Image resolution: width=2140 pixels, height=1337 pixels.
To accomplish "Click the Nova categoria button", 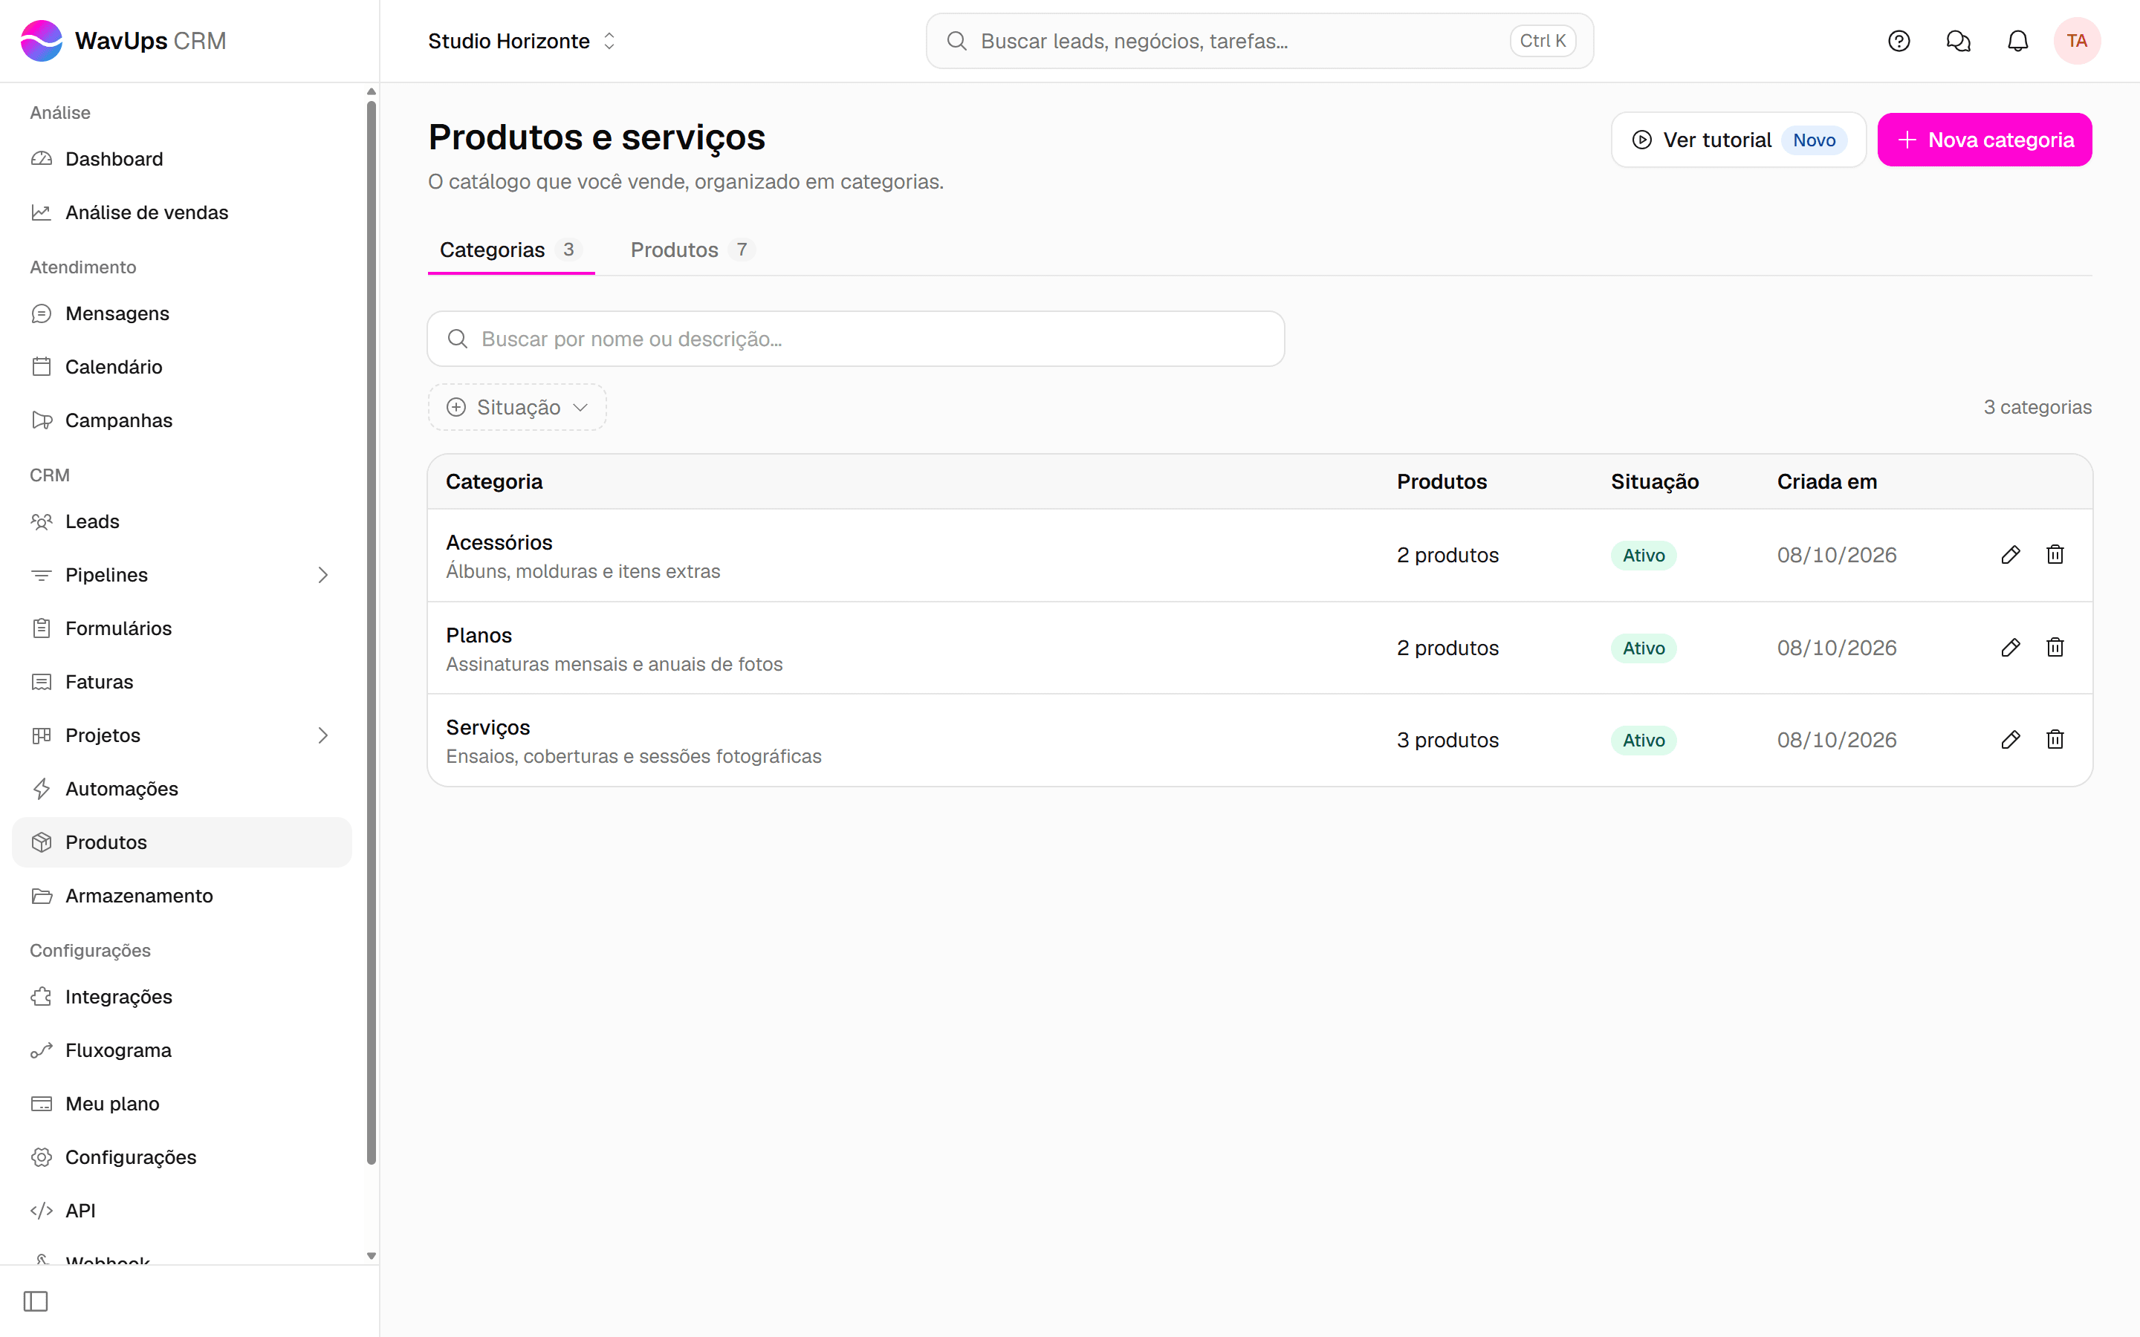I will [x=1985, y=140].
